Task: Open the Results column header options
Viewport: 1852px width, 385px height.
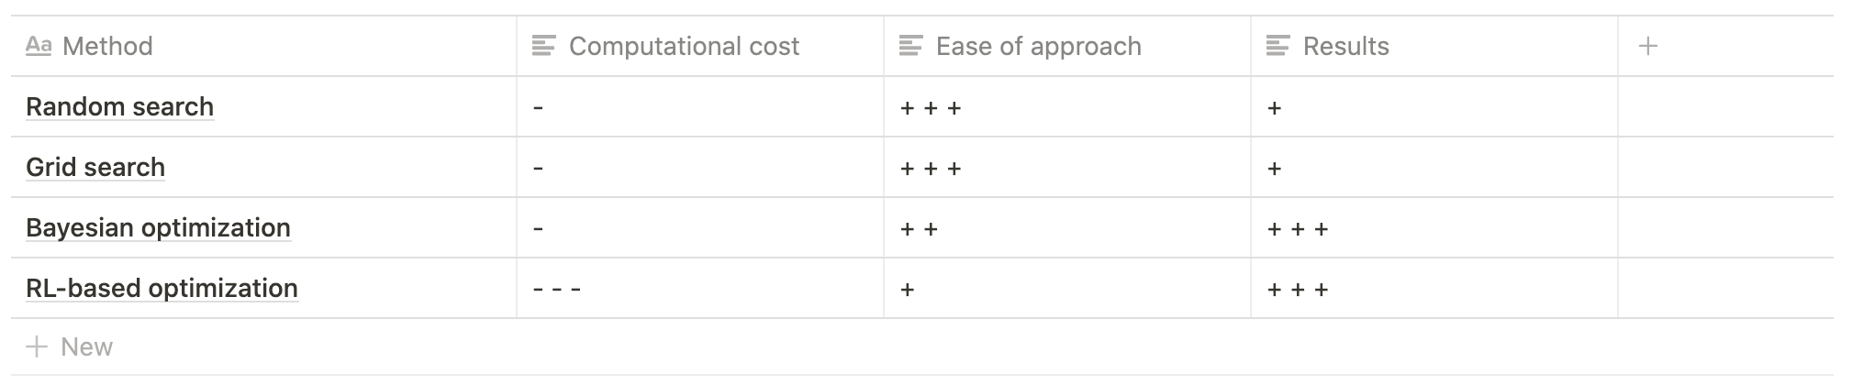Action: pos(1434,46)
